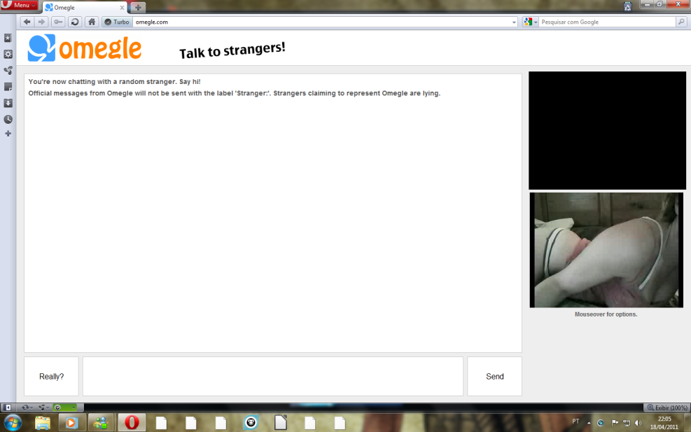Open the Exibir (100%) zoom dropdown
The height and width of the screenshot is (432, 691).
point(666,407)
